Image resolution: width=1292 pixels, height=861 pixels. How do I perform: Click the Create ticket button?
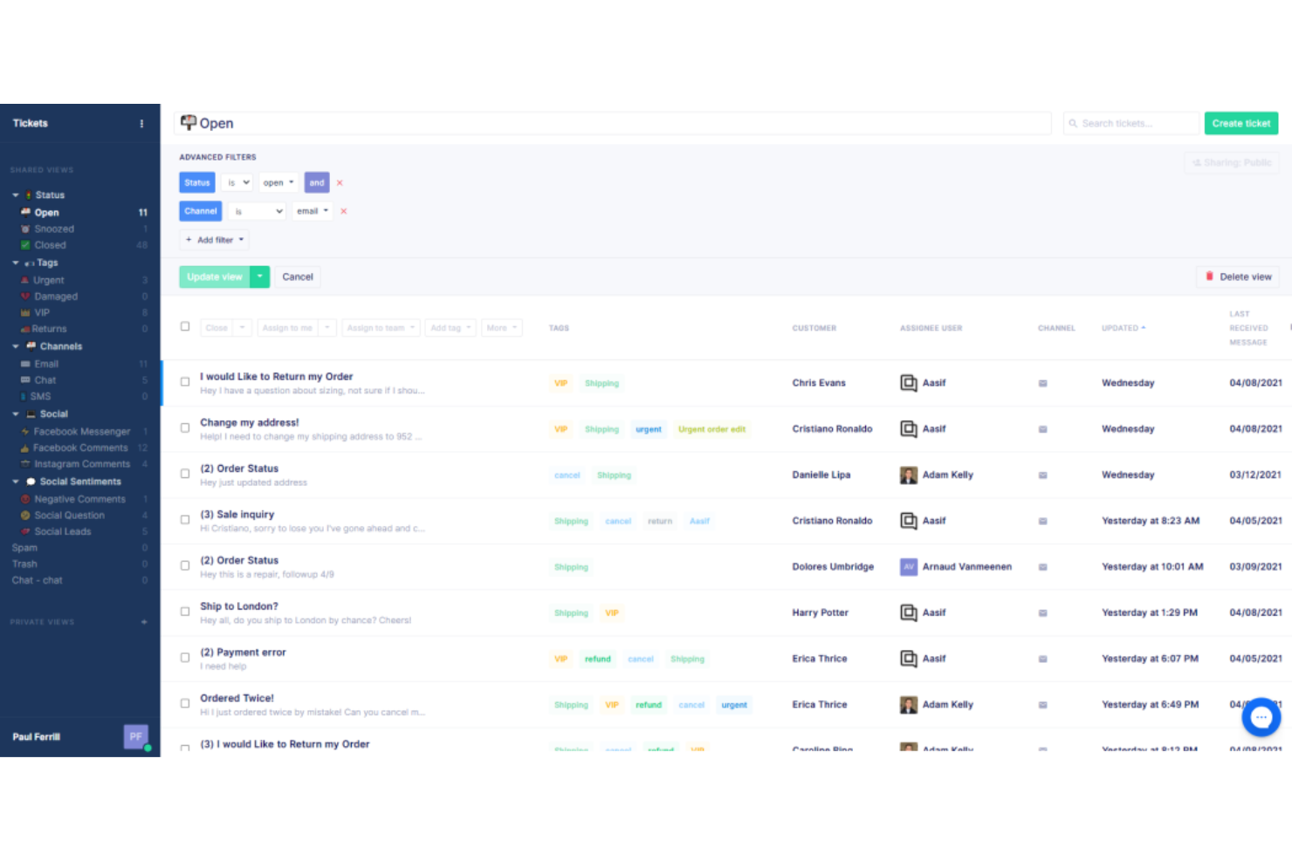pos(1240,123)
